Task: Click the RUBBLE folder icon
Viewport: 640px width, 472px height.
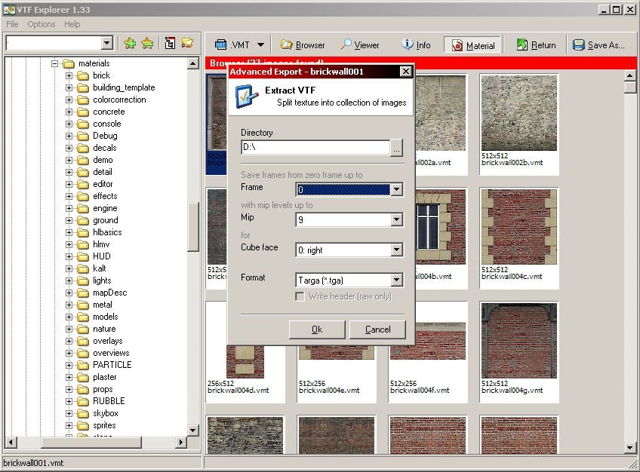Action: tap(83, 401)
